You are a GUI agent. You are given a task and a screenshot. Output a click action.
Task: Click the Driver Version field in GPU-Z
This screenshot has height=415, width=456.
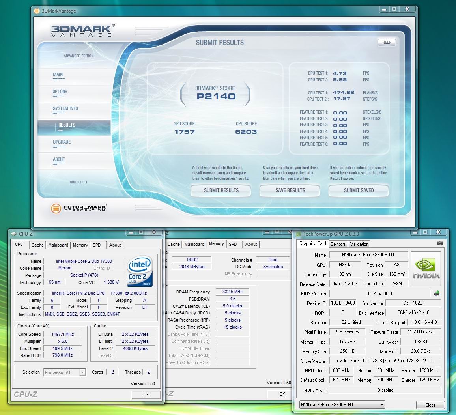click(385, 361)
